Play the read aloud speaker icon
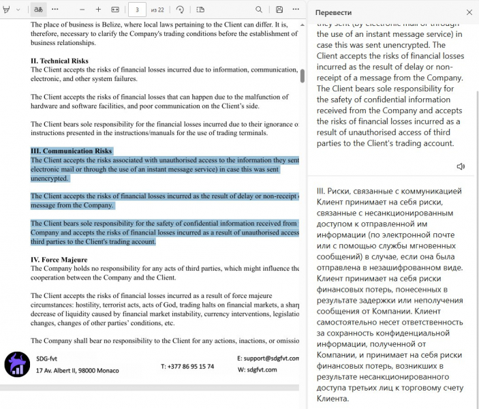The width and height of the screenshot is (479, 409). (461, 166)
